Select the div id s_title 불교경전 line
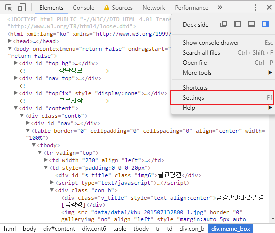Image resolution: width=275 pixels, height=233 pixels. click(128, 175)
